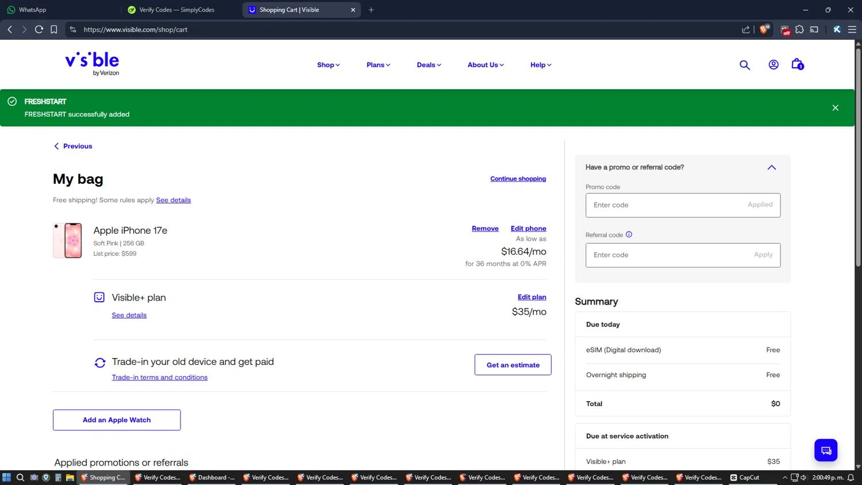The image size is (862, 485).
Task: Dismiss the FRESHSTART success banner
Action: point(836,108)
